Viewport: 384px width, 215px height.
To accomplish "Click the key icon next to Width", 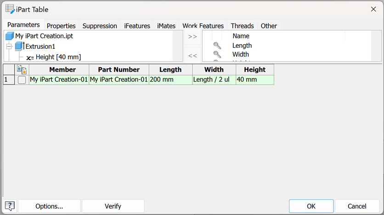I will click(x=217, y=54).
